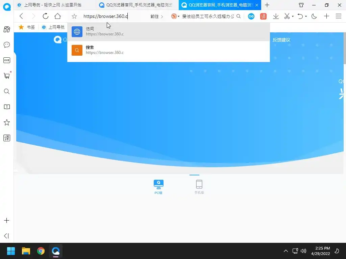Click the search magnifier in the toolbar
346x259 pixels.
tap(239, 16)
